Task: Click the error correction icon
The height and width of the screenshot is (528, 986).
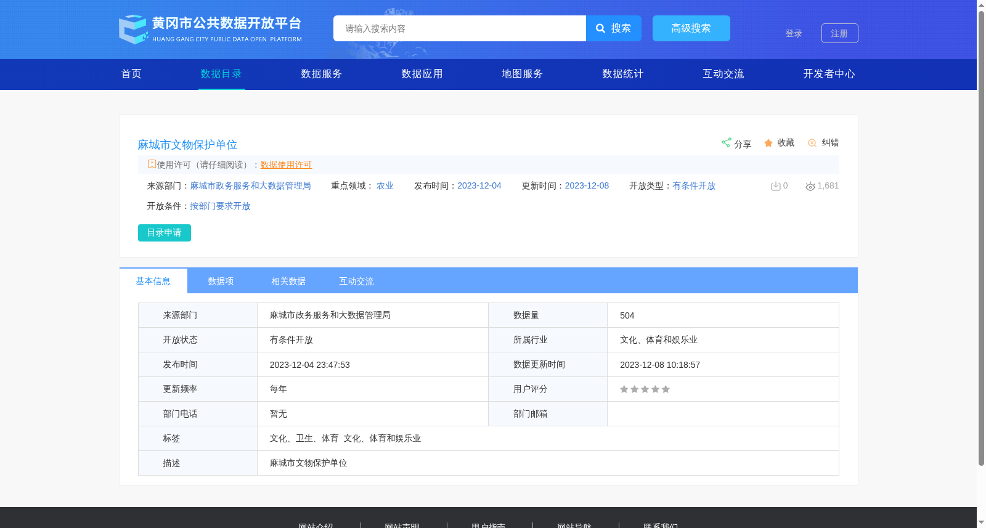Action: click(812, 143)
